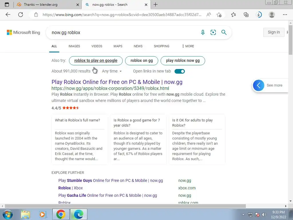Try suggestion roblox to play on google

[x=96, y=61]
